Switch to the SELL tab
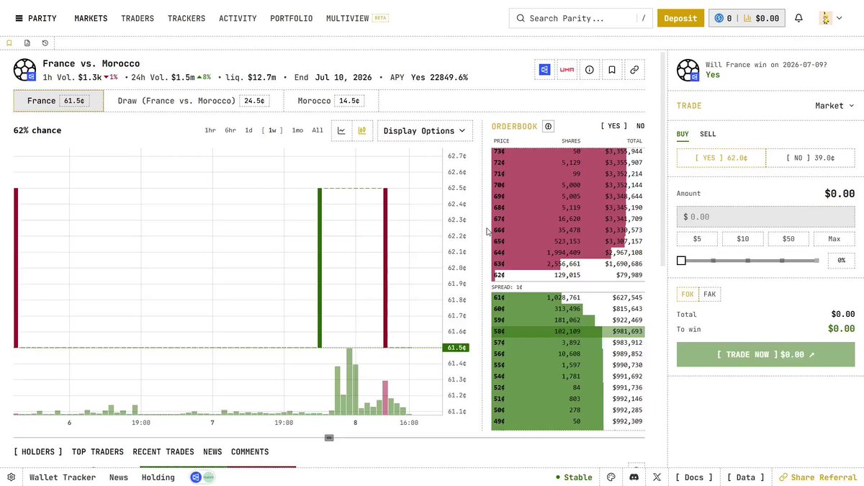 coord(708,134)
